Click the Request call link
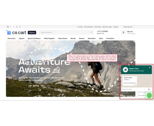Viewport: 154px width, 126px height. (100, 33)
